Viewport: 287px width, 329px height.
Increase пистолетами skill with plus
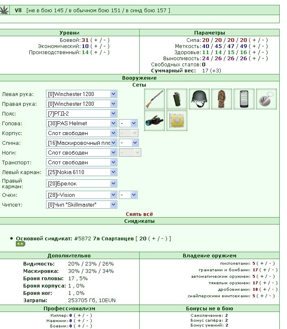point(262,264)
